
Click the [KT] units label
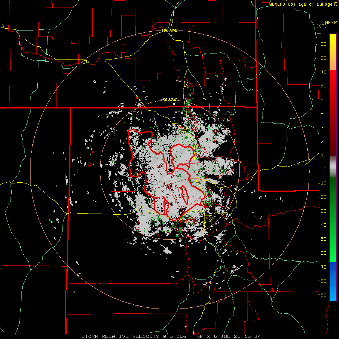(x=321, y=26)
